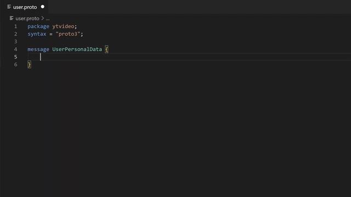Click the "proto3" string literal
The height and width of the screenshot is (197, 351).
pyautogui.click(x=68, y=34)
